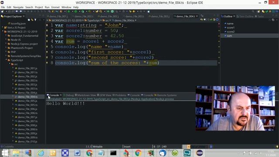Open the Problems tab
The image size is (279, 157).
(119, 95)
